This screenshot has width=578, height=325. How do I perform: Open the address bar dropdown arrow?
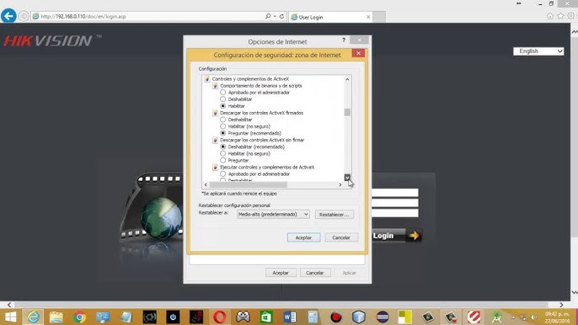click(x=275, y=16)
